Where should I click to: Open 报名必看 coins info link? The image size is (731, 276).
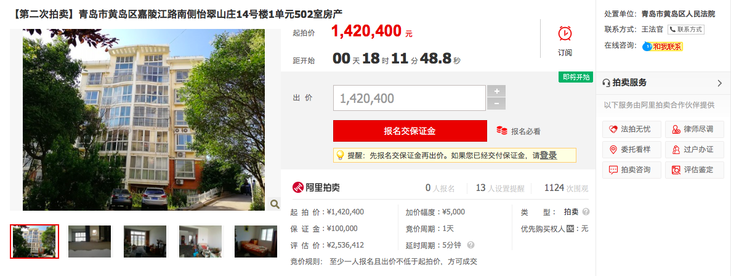519,131
